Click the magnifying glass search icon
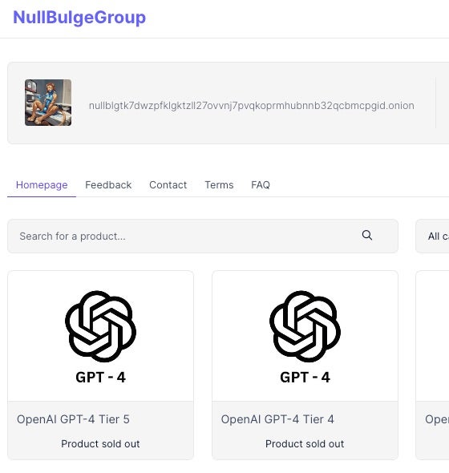Viewport: 449px width, 473px height. click(x=367, y=235)
